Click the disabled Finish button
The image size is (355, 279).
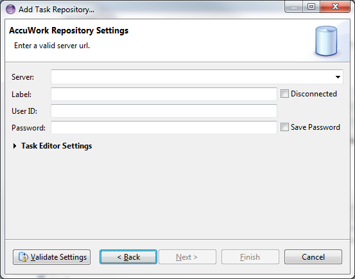tap(250, 257)
